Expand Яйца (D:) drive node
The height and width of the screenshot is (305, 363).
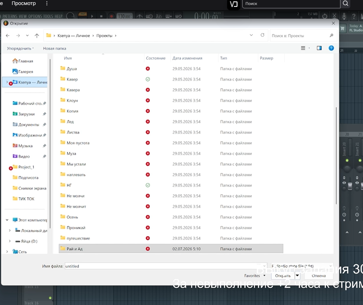coord(10,241)
